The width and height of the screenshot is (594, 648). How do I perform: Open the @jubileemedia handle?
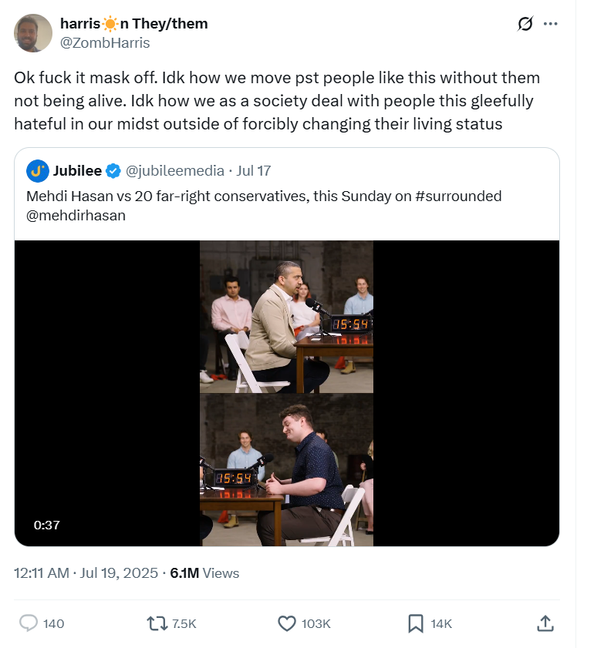pos(175,171)
